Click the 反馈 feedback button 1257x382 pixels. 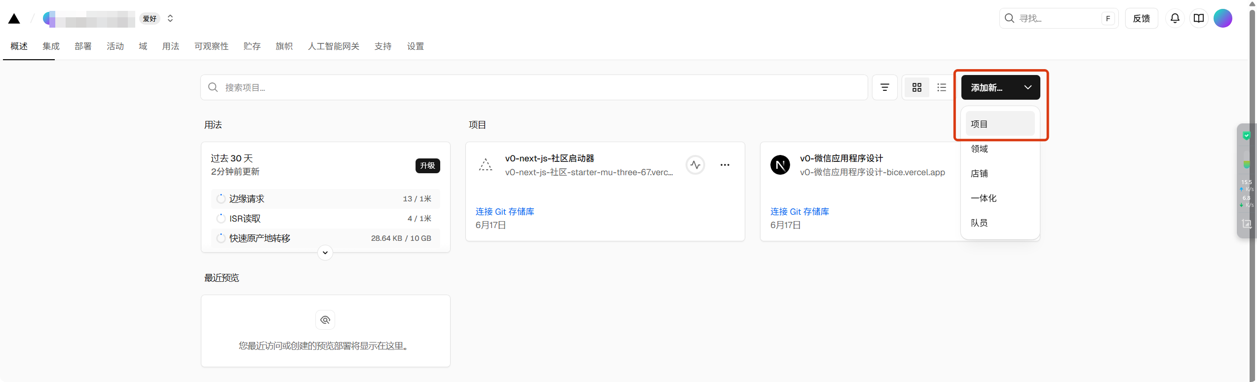1142,18
